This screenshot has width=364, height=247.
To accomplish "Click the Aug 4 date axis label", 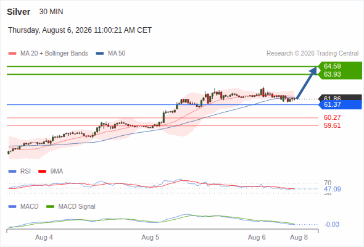I will [x=44, y=238].
